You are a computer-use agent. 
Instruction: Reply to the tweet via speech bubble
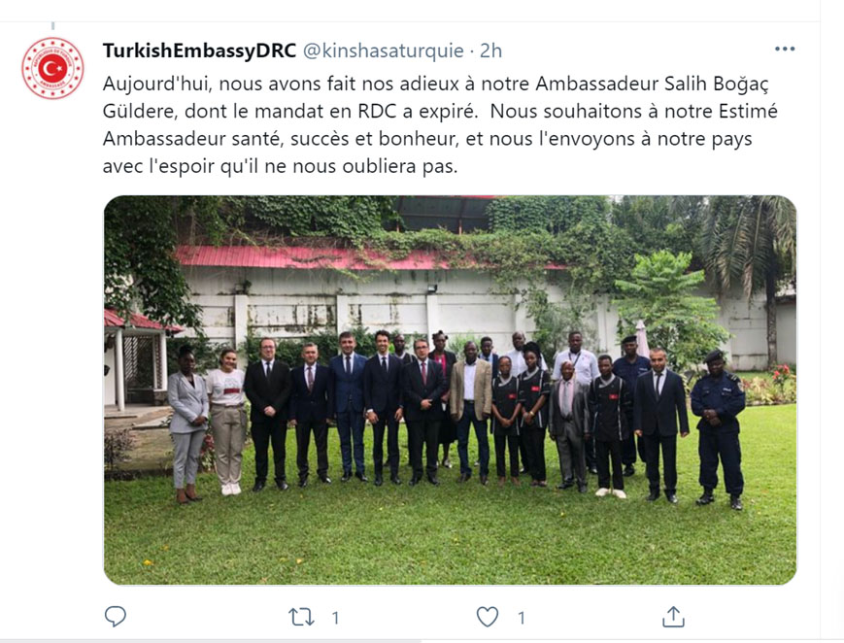pos(116,617)
